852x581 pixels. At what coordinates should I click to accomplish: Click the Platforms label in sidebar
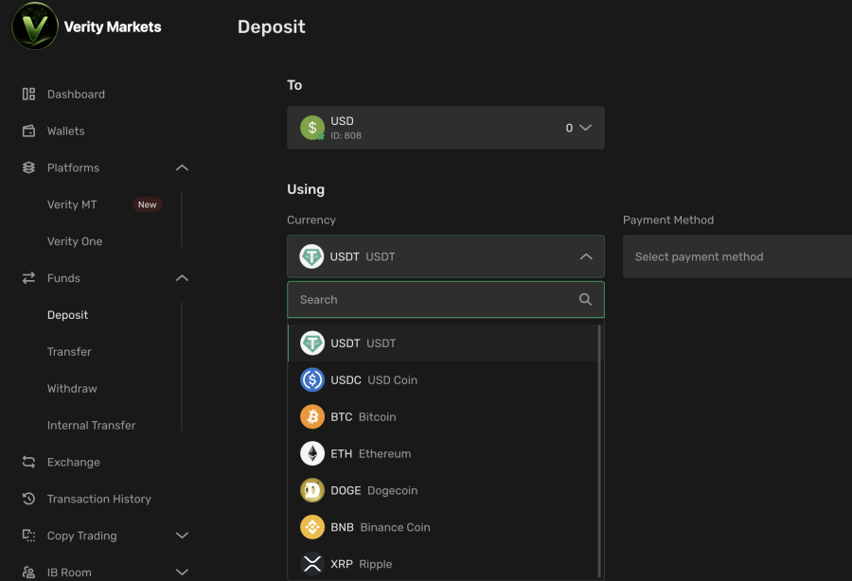[73, 167]
